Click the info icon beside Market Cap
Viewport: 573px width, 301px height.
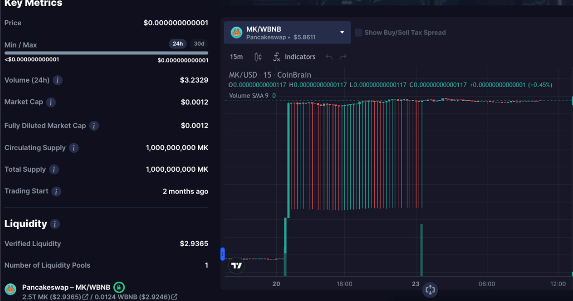pyautogui.click(x=51, y=102)
